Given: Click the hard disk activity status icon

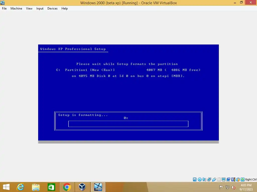Looking at the screenshot, I should pos(195,179).
